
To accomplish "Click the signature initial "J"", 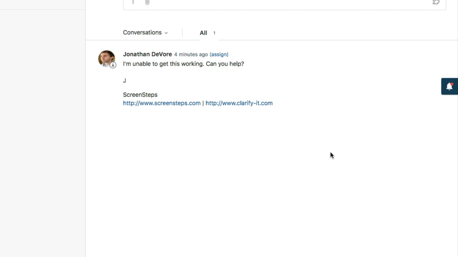I will [125, 81].
